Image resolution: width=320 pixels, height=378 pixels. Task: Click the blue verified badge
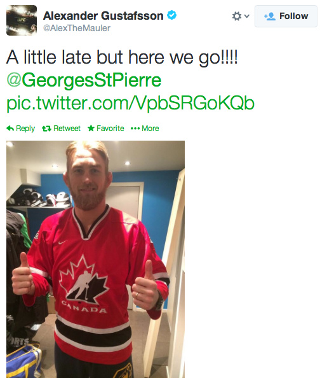[x=172, y=15]
